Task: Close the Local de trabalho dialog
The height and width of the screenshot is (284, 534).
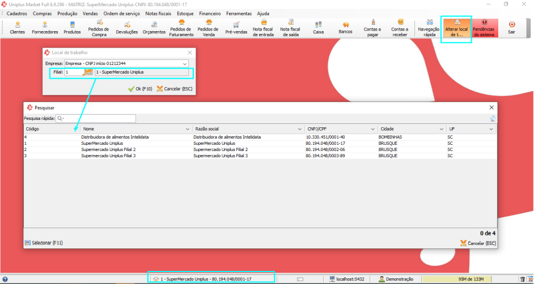Action: pos(190,53)
